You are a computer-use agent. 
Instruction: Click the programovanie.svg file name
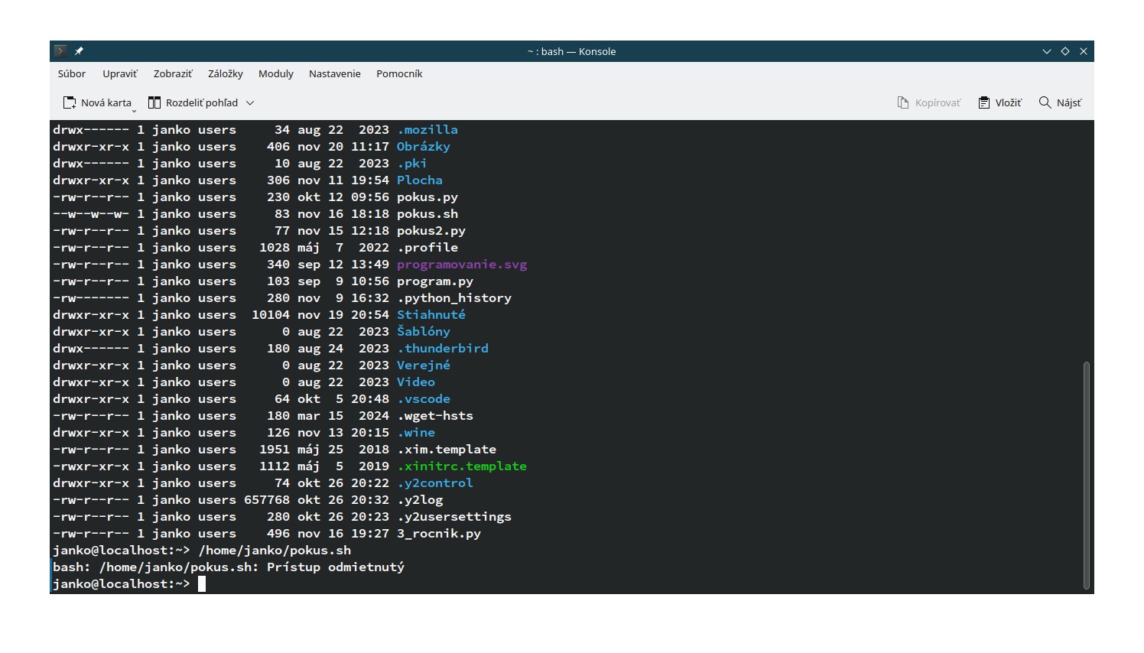pyautogui.click(x=462, y=265)
